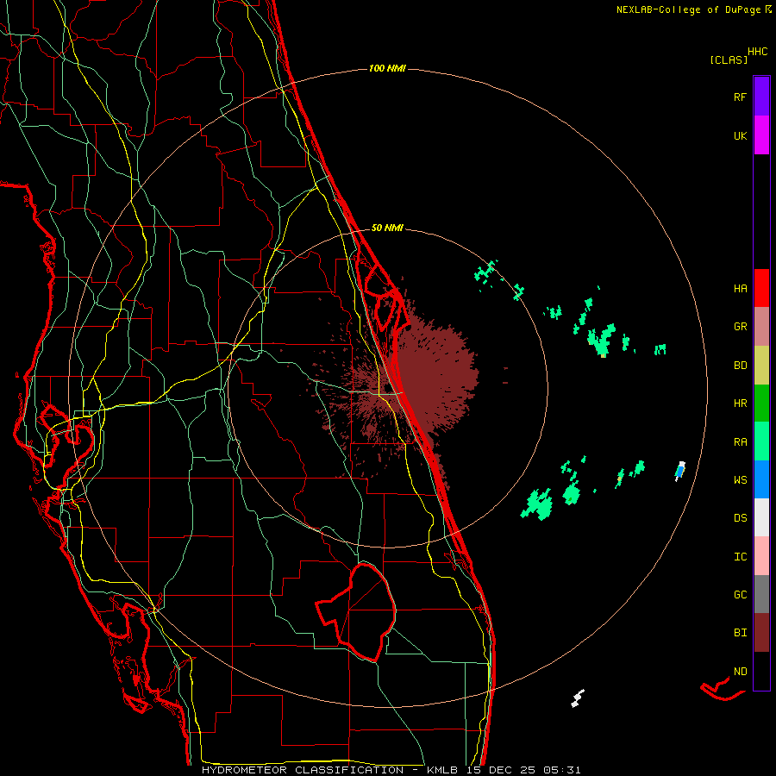
Task: Click the BI legend label
Action: [x=740, y=633]
